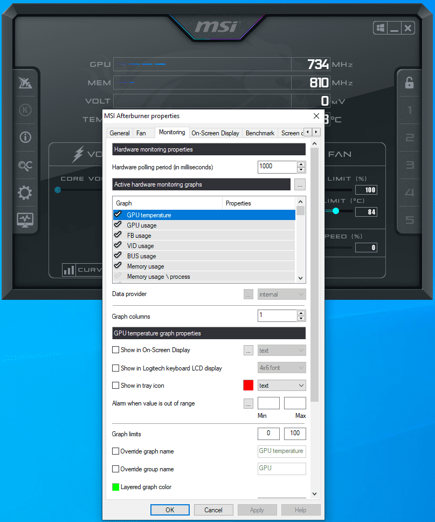Image resolution: width=435 pixels, height=522 pixels.
Task: Open settings gear icon in Afterburner sidebar
Action: [25, 193]
